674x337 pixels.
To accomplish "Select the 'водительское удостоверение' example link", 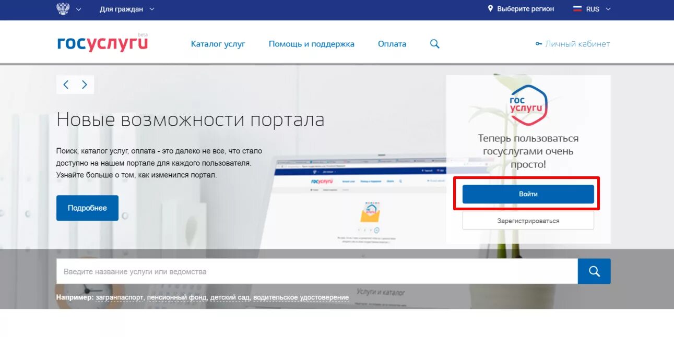I will point(301,297).
